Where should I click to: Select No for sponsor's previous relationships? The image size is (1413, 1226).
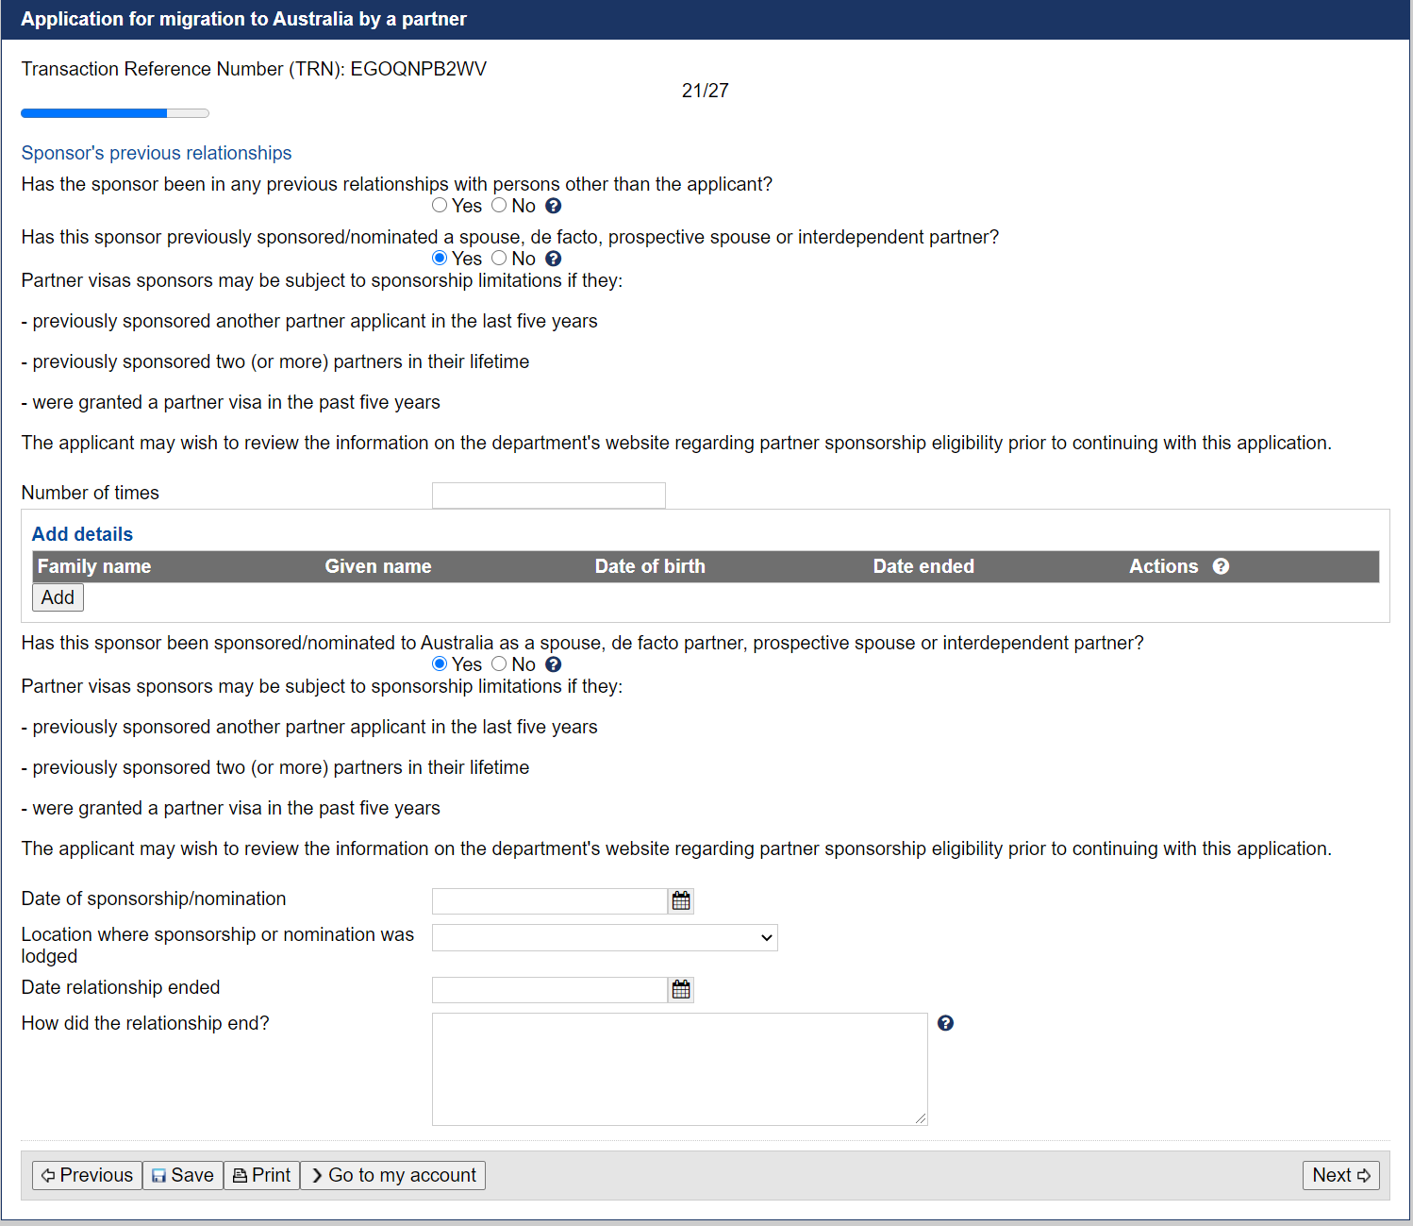499,205
